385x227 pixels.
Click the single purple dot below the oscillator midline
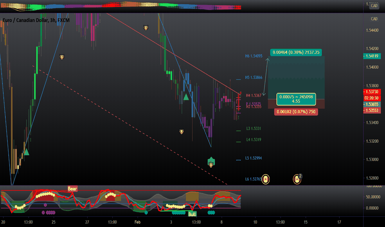(45, 205)
